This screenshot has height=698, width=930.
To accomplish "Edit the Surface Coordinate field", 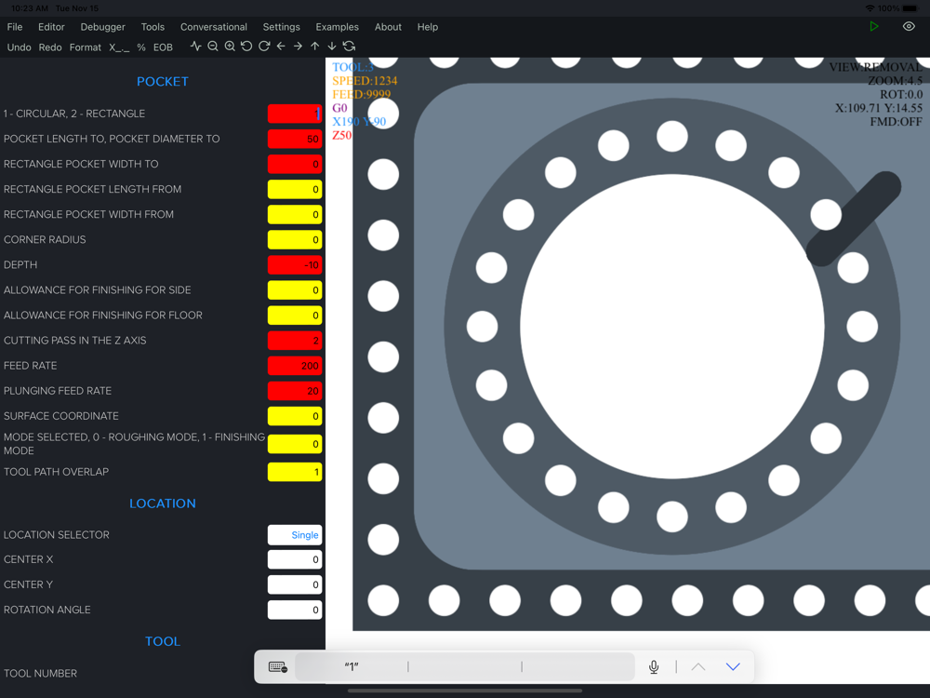I will (295, 416).
